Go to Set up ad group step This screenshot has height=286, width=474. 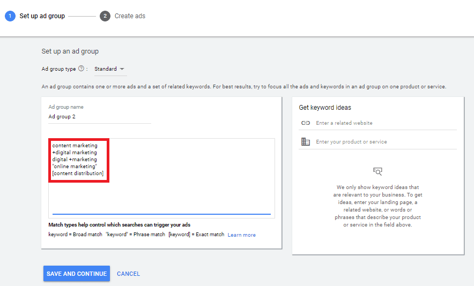tap(42, 16)
